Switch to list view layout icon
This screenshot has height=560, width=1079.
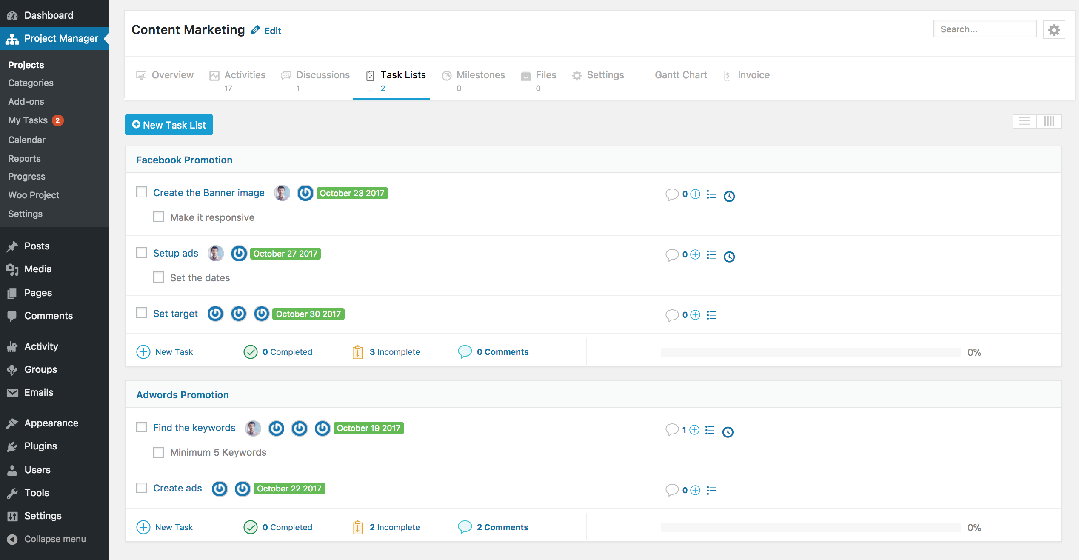(x=1025, y=121)
